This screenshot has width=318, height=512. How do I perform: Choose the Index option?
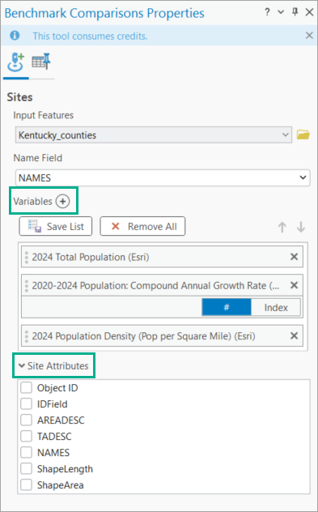[276, 307]
